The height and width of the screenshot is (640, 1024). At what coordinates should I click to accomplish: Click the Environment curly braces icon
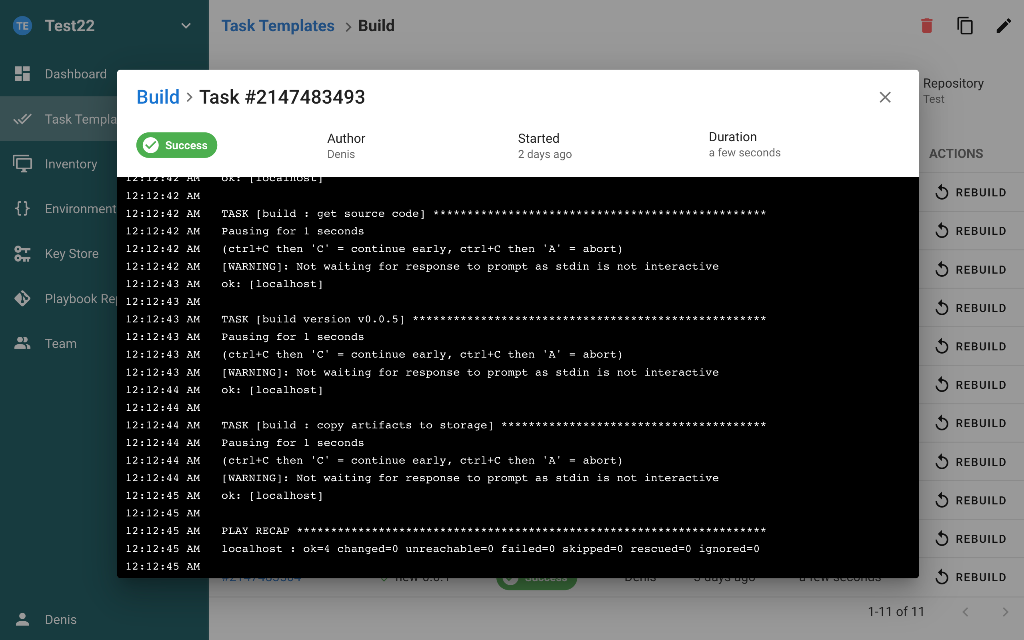click(x=22, y=209)
